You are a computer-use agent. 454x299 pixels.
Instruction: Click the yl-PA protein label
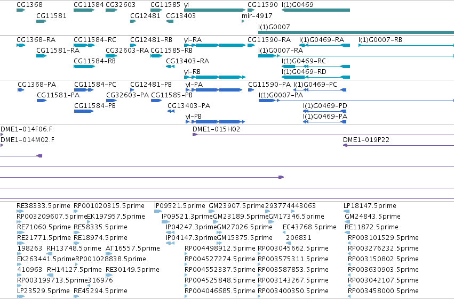pos(194,85)
